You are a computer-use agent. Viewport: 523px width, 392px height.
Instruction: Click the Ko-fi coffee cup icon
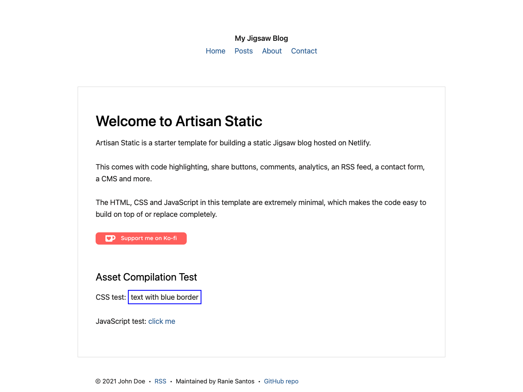click(x=110, y=238)
